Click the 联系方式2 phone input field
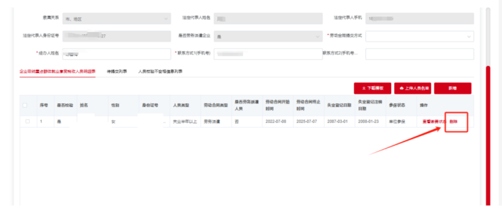This screenshot has height=211, width=502. coord(419,54)
